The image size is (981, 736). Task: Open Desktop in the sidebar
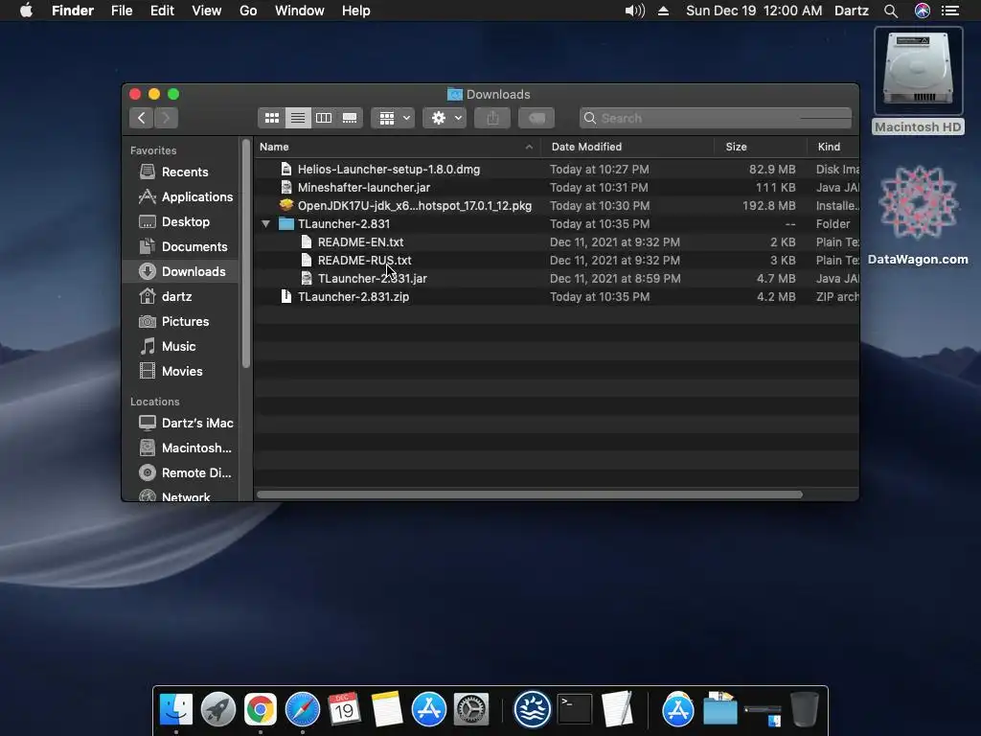click(x=181, y=221)
